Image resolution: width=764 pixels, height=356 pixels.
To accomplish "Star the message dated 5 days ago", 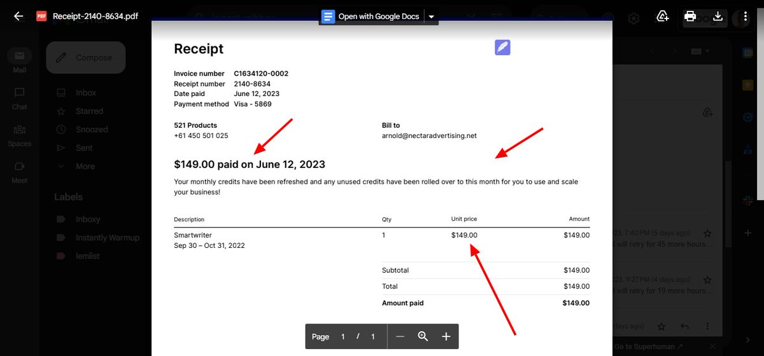I will tap(707, 233).
